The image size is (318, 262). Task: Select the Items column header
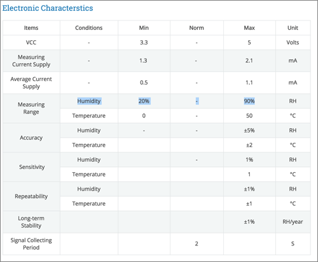(x=31, y=28)
